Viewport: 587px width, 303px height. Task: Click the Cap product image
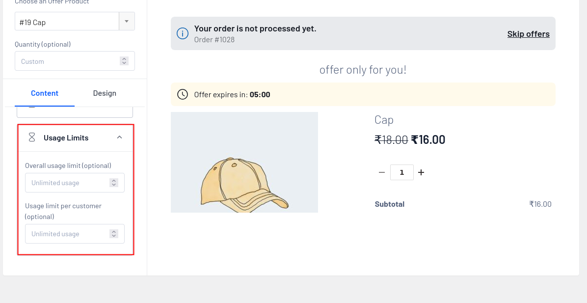point(244,163)
